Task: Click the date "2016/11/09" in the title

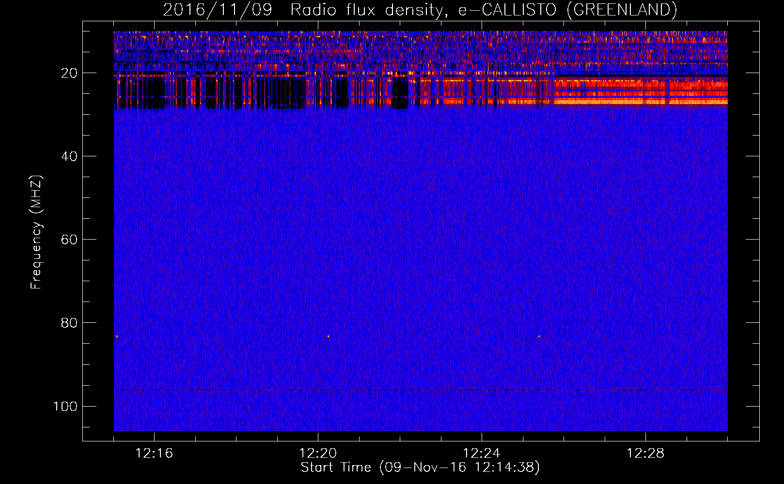Action: coord(218,10)
